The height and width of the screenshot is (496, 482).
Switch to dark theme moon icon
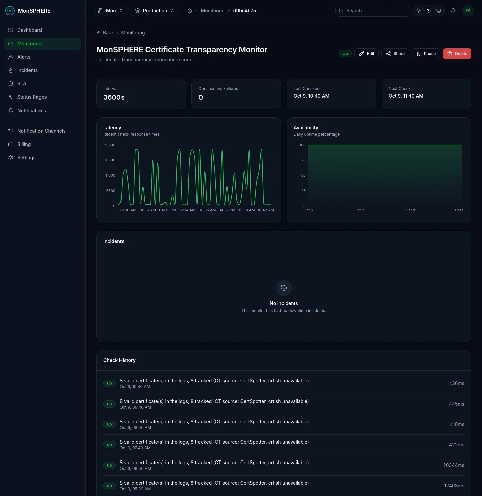429,11
